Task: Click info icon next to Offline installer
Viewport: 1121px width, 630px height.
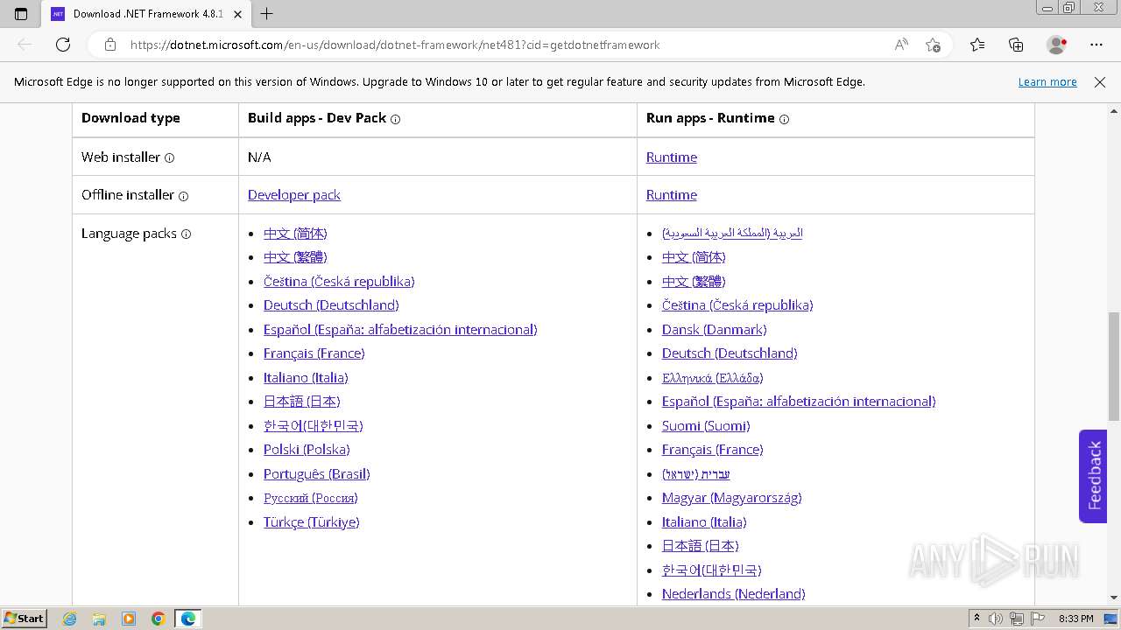Action: click(x=183, y=196)
